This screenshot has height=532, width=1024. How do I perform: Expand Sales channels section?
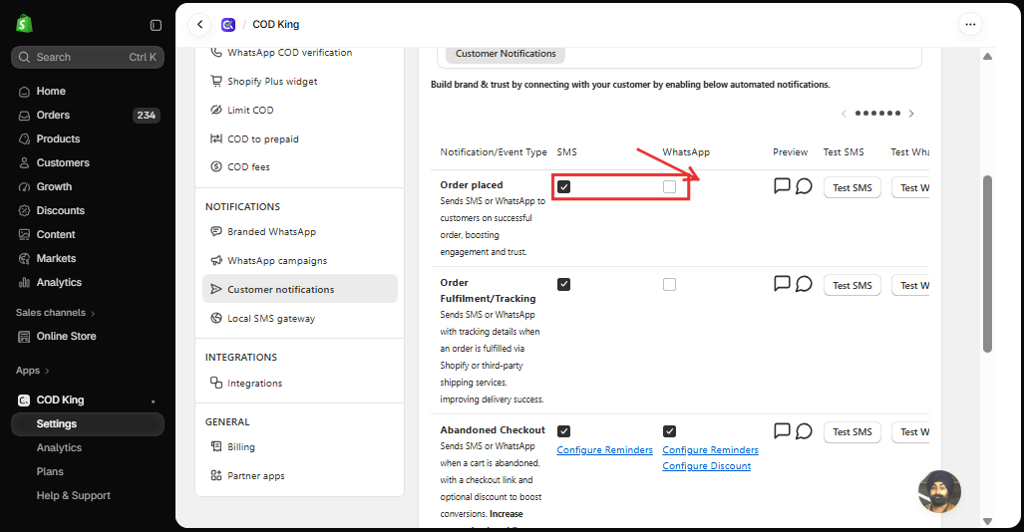click(56, 313)
